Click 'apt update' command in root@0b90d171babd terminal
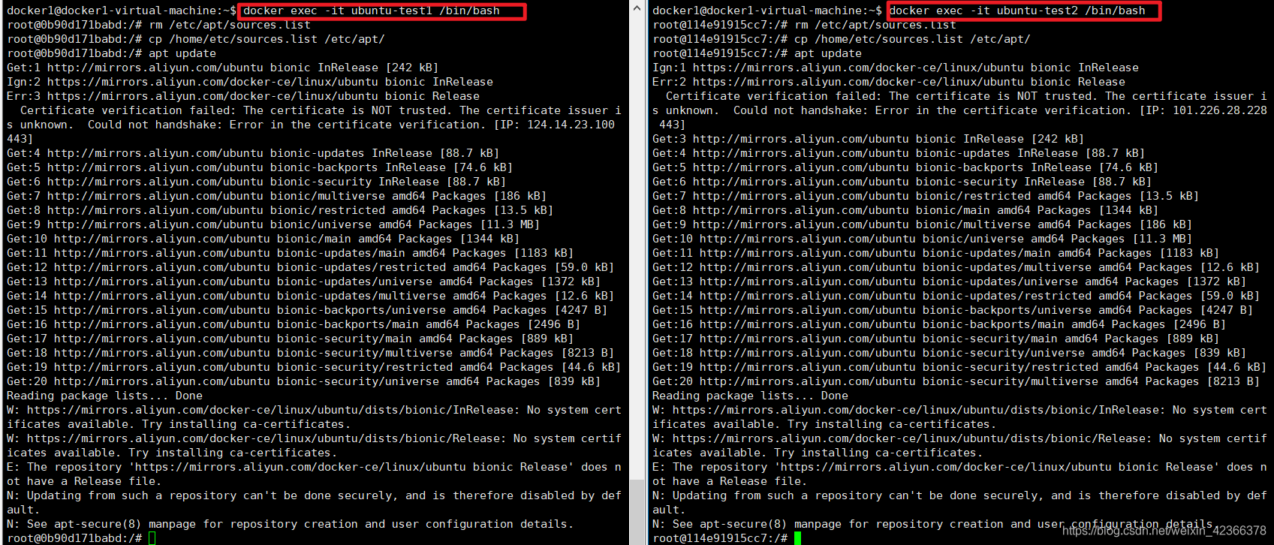Image resolution: width=1274 pixels, height=545 pixels. point(182,53)
